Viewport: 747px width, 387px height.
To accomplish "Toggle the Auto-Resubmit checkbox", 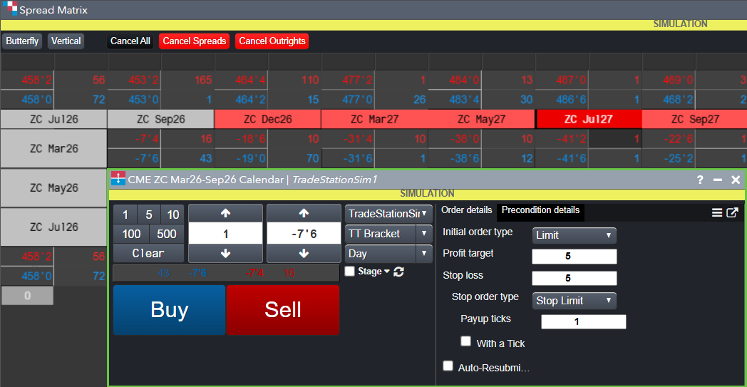I will pos(448,366).
